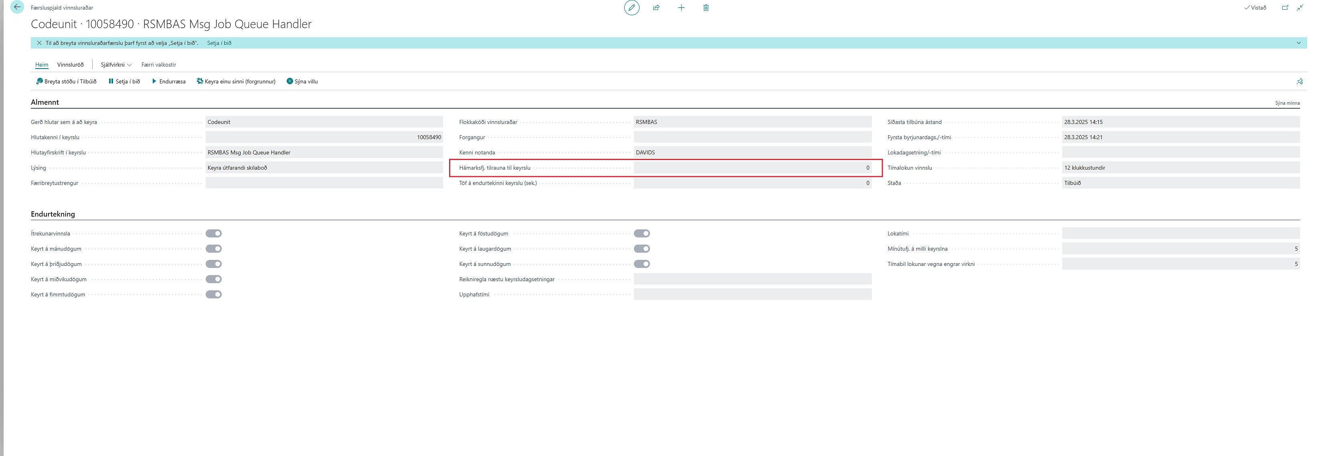Click the trash delete icon
1334x456 pixels.
[706, 8]
